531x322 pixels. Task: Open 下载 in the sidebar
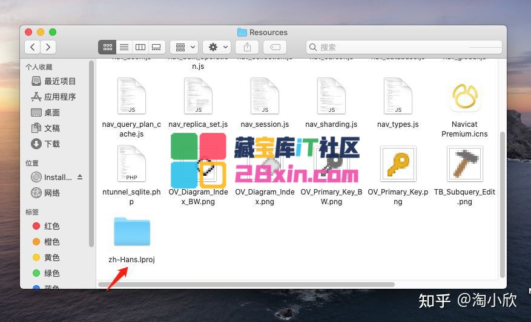click(x=46, y=144)
